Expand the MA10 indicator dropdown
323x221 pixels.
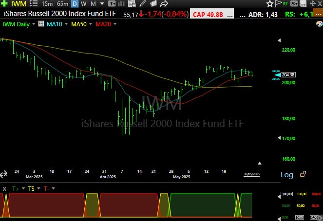tap(66, 24)
